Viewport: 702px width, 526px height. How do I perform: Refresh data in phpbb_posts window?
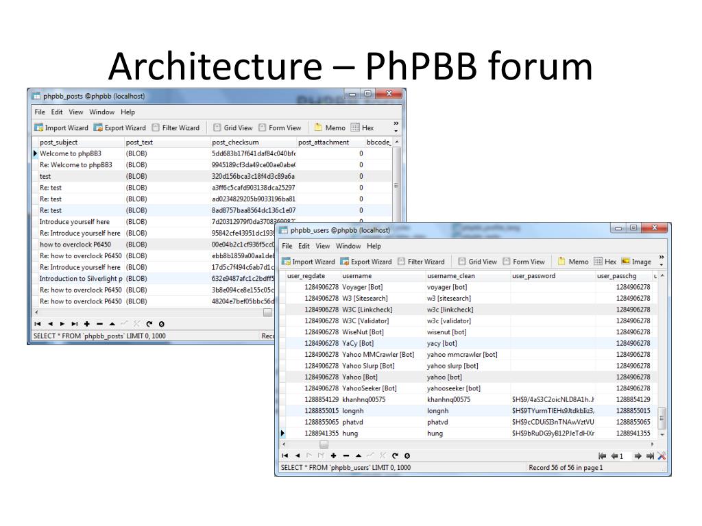(149, 324)
